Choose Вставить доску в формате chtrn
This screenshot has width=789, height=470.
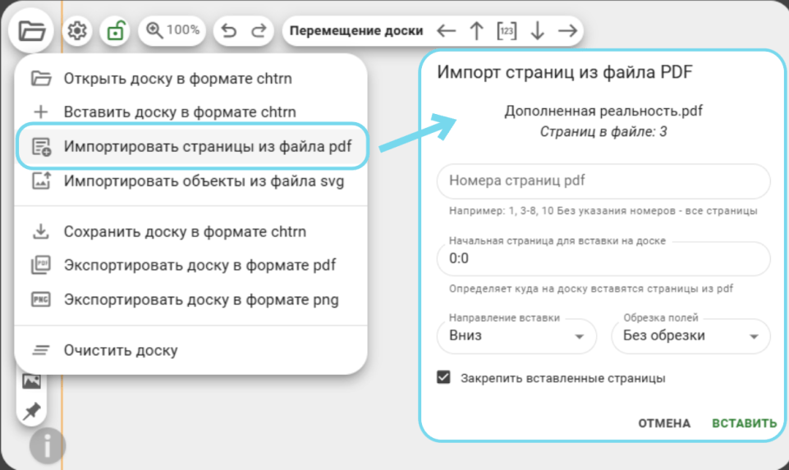point(191,112)
